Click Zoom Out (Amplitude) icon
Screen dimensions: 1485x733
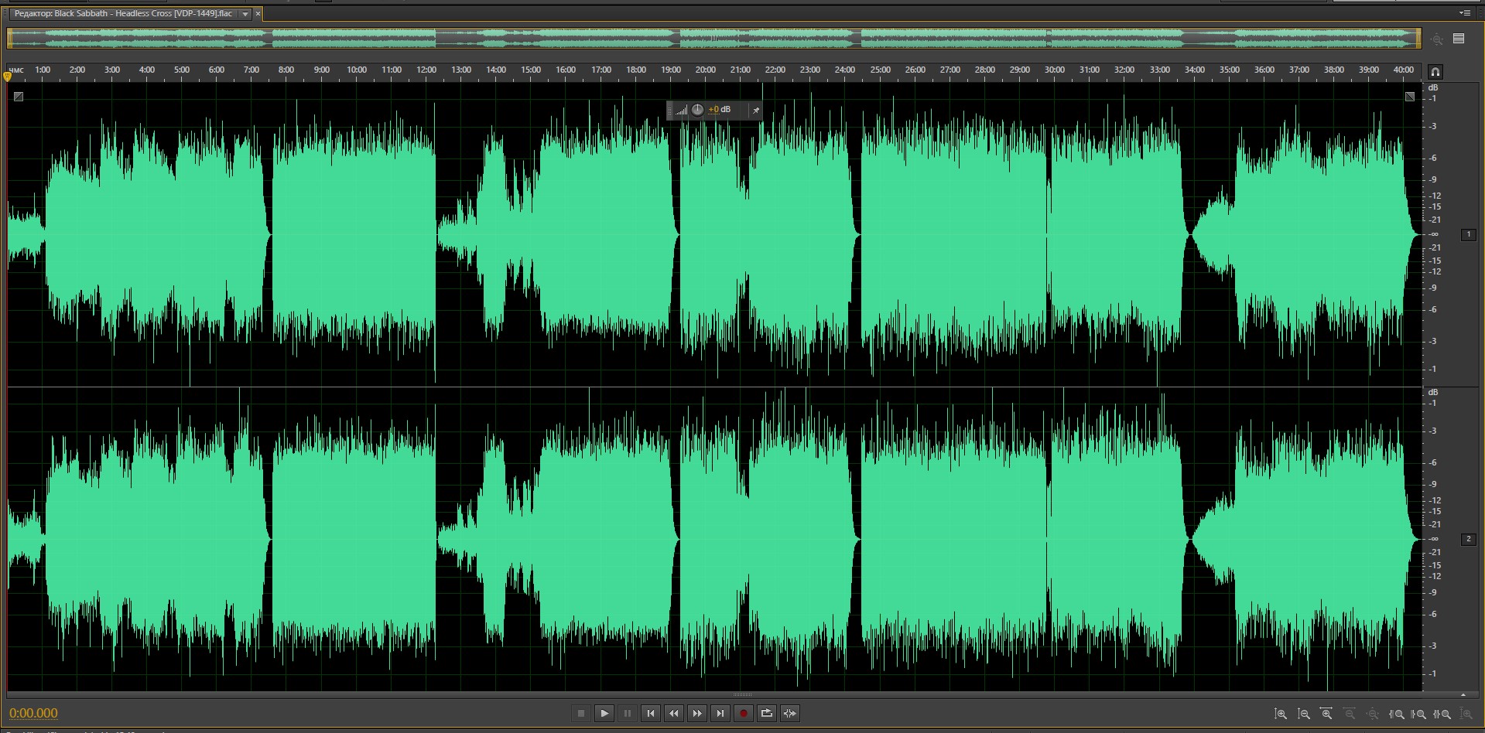coord(1304,714)
